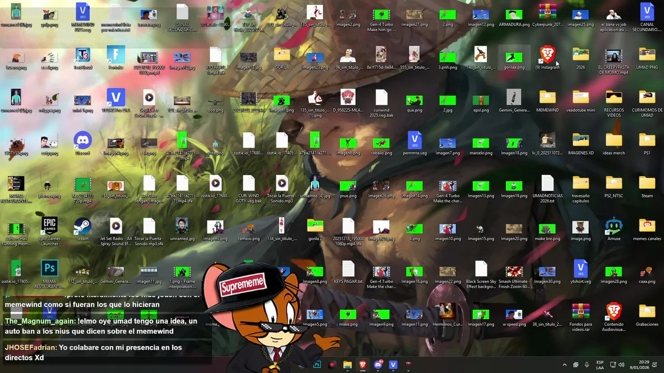Open VEGAS Pro from the taskbar
The width and height of the screenshot is (664, 373).
(x=393, y=365)
